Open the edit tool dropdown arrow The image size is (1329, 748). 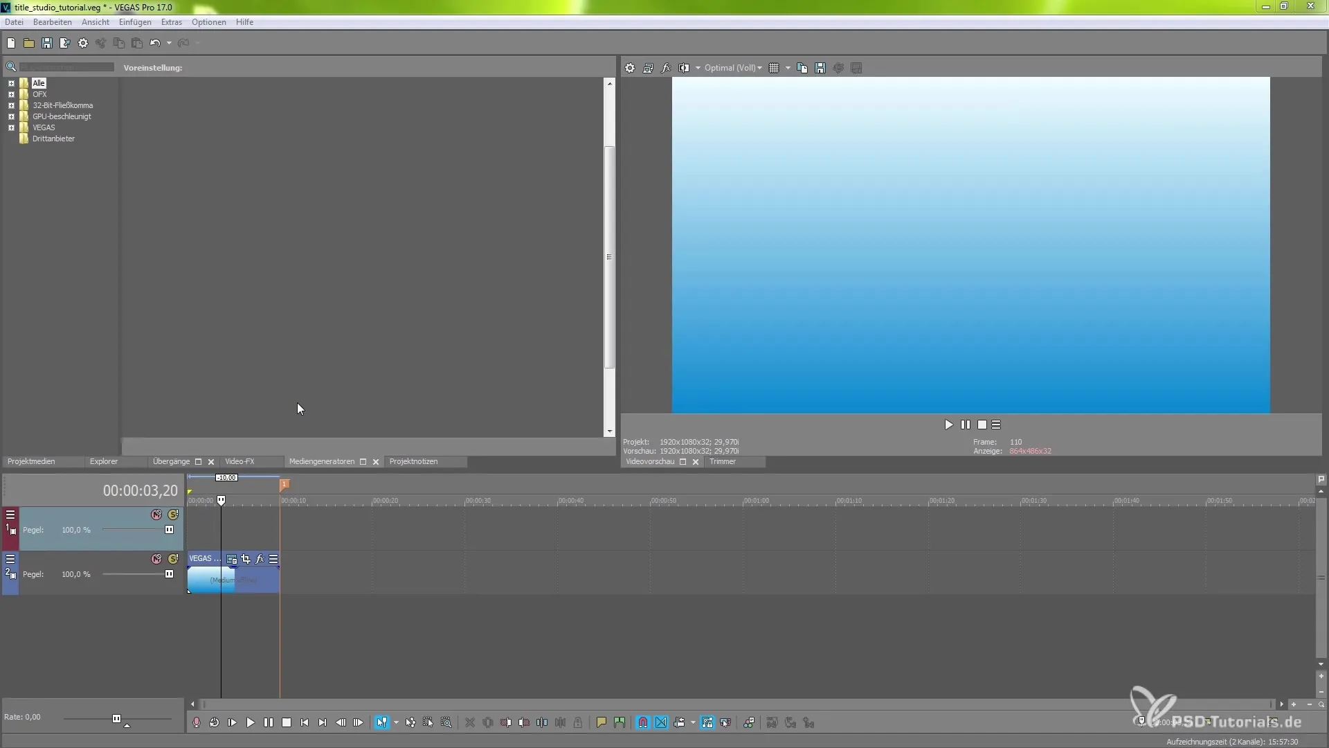point(396,722)
